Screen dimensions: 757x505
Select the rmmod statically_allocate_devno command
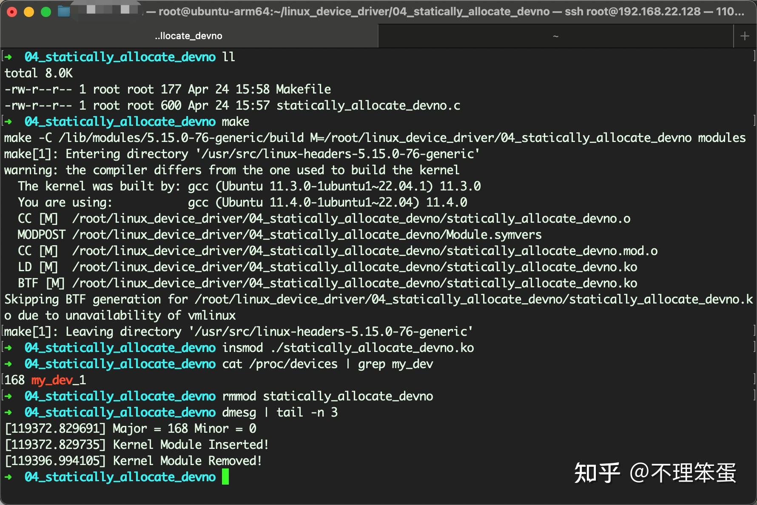327,396
